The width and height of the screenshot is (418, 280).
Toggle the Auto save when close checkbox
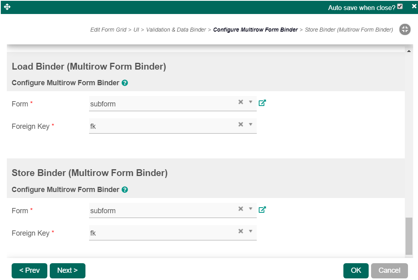point(400,6)
